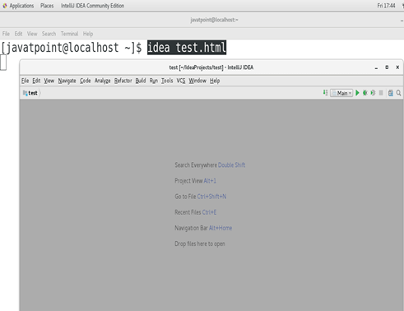Open the IntelliJ Help menu

(215, 81)
